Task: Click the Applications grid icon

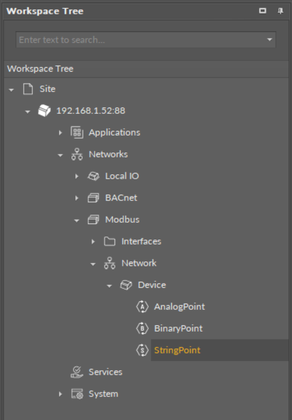Action: [77, 133]
